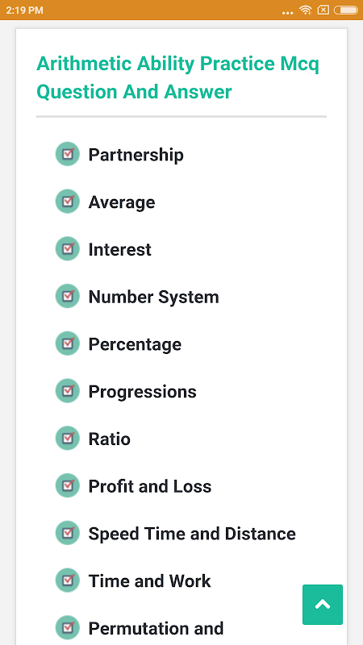This screenshot has height=645, width=363.
Task: Open Profit and Loss questions
Action: 150,486
